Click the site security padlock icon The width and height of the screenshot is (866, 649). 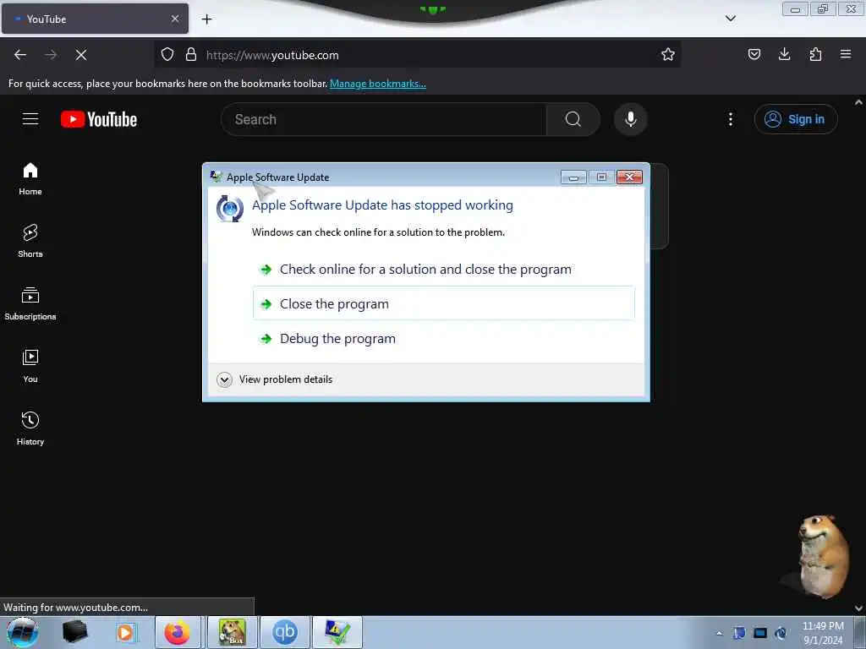(x=191, y=55)
